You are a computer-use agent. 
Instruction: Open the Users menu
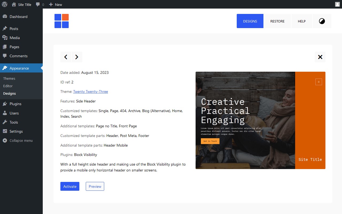coord(21,113)
